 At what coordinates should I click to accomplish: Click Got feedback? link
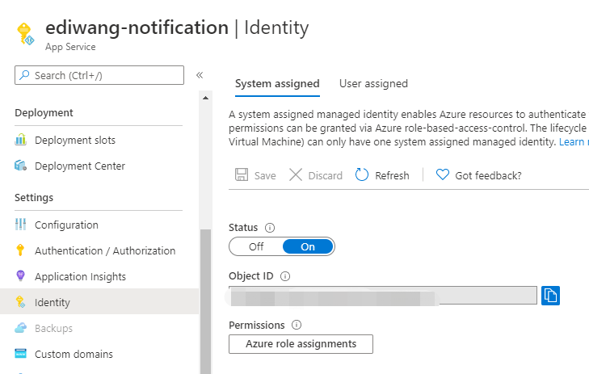[488, 175]
